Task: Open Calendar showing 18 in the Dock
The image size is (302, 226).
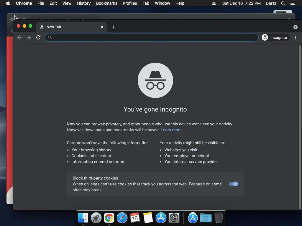Action: (135, 218)
